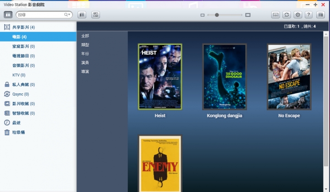Select the 導演 director filter

[x=85, y=72]
